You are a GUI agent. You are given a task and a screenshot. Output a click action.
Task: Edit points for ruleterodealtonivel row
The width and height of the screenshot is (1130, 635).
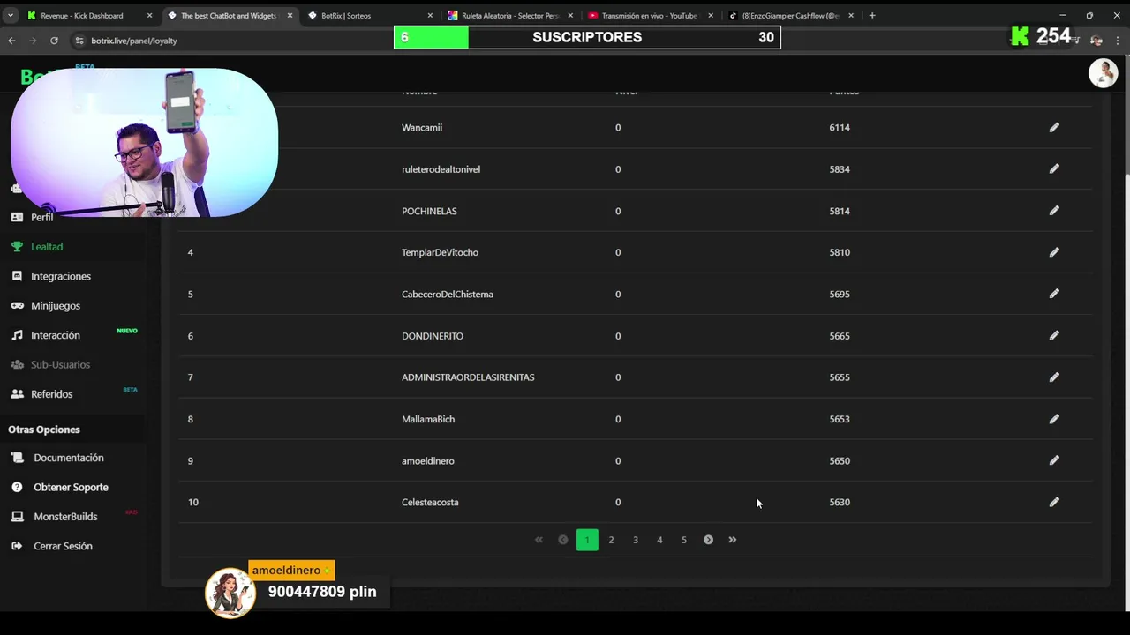[1054, 168]
